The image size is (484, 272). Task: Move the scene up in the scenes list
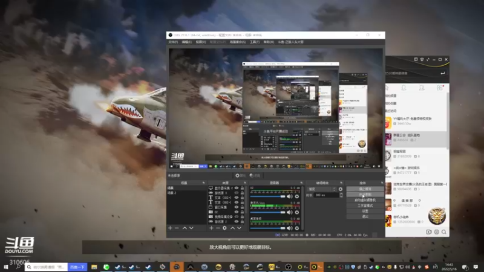[x=185, y=228]
